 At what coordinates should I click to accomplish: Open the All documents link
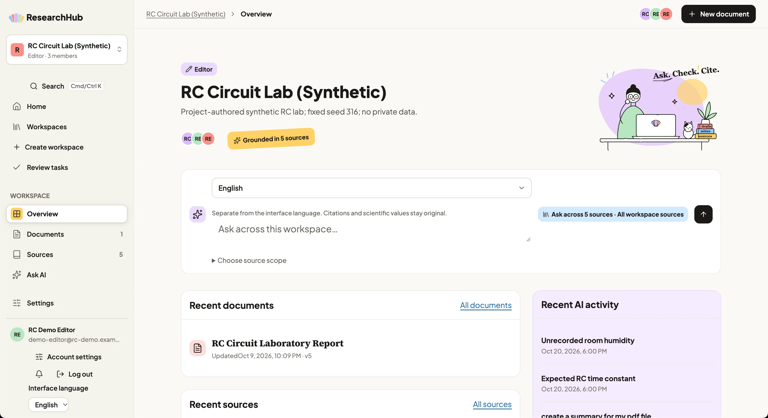(486, 305)
